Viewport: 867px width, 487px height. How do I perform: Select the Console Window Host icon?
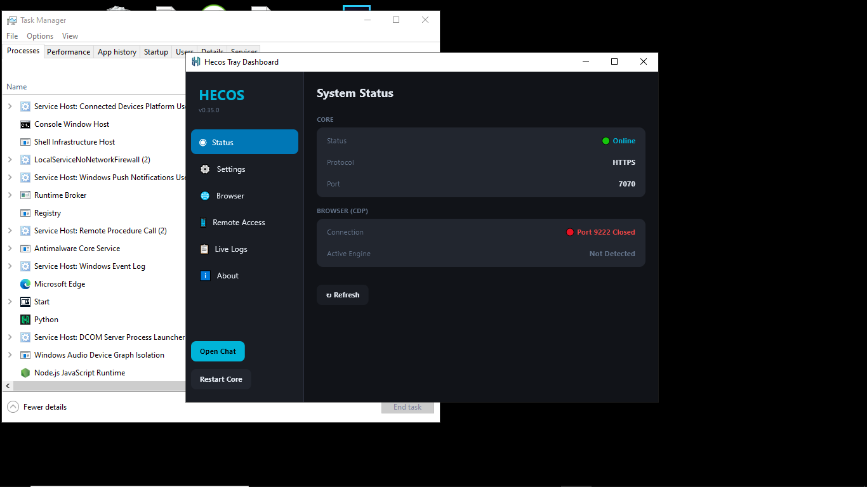pos(25,124)
